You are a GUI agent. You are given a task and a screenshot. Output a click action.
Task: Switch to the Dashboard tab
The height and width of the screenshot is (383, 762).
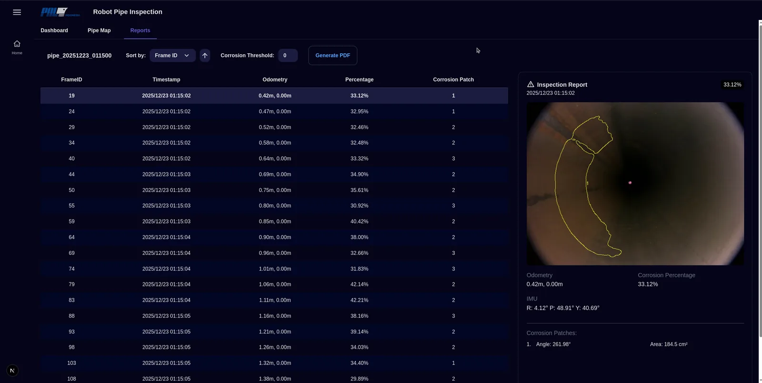54,30
